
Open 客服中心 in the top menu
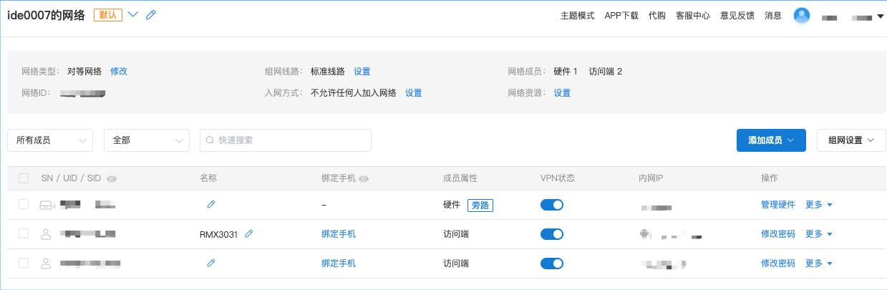(x=692, y=15)
